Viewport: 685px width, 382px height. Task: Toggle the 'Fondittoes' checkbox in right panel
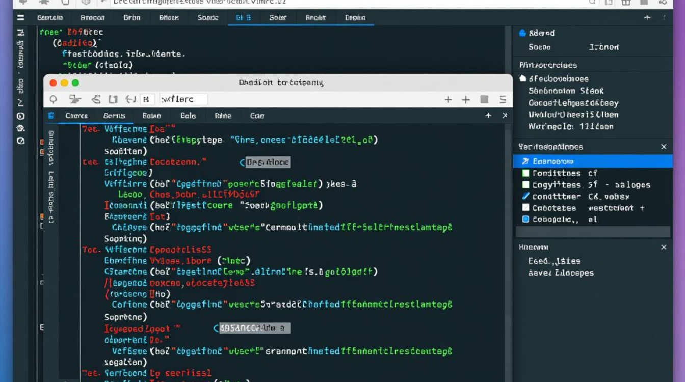(x=526, y=173)
